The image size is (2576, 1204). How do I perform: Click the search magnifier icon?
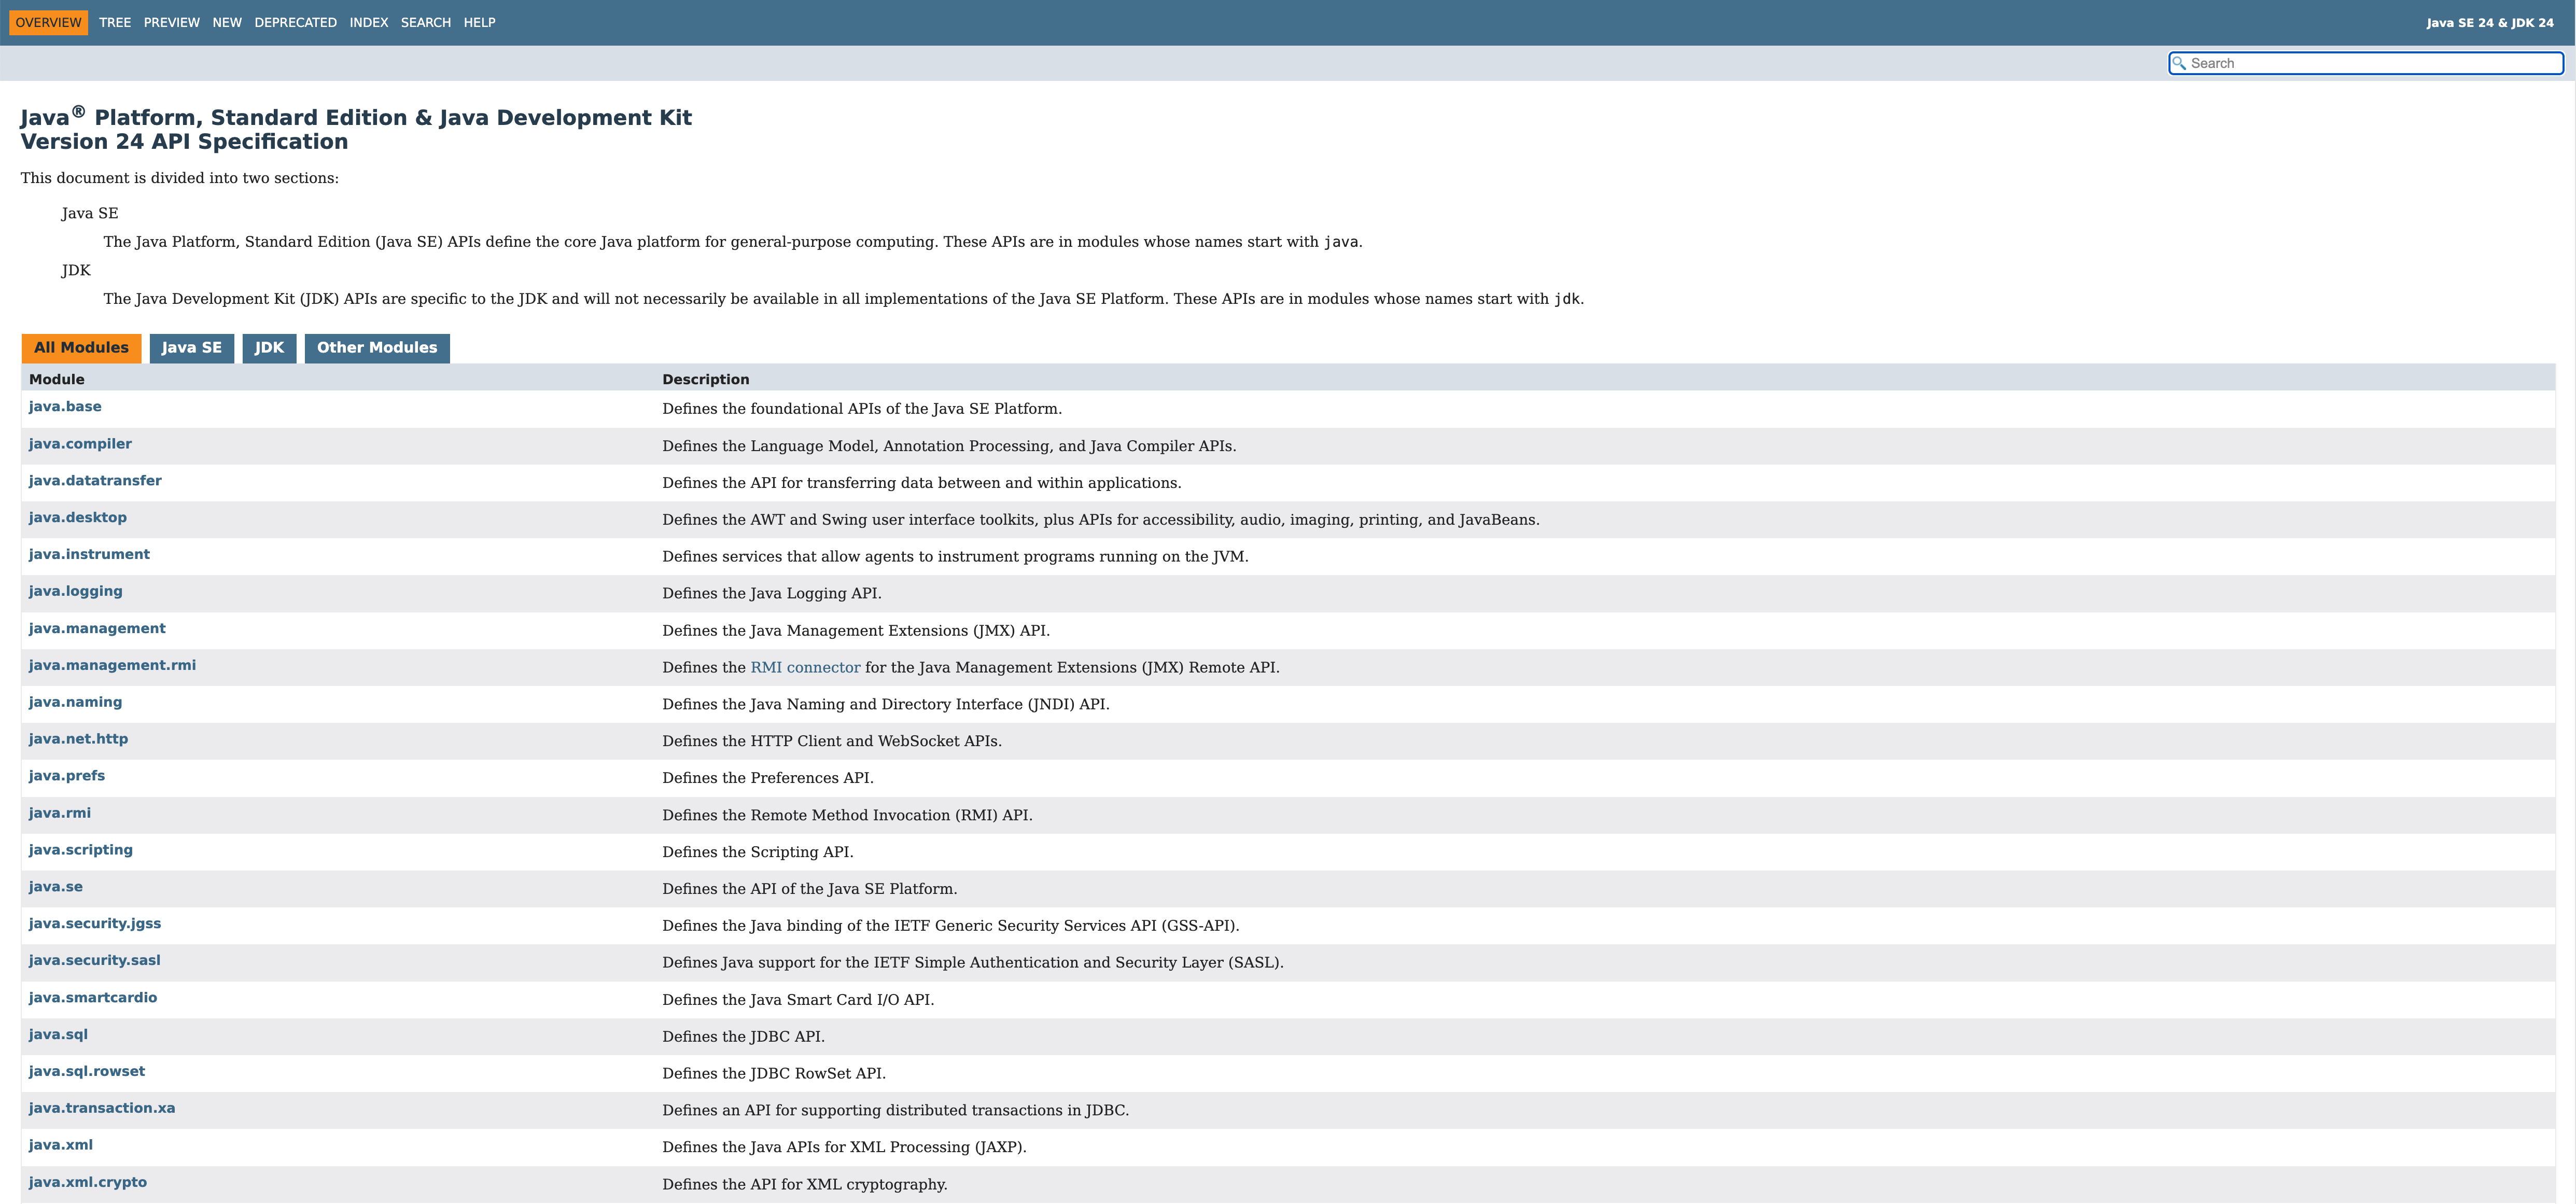coord(2179,63)
